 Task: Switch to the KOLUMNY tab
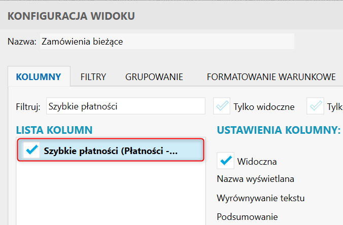tap(39, 77)
